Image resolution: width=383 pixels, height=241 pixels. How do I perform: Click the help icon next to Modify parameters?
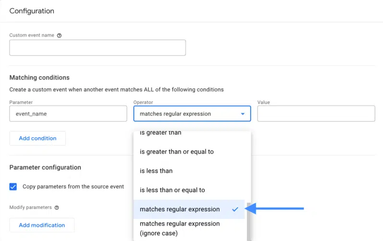click(57, 207)
